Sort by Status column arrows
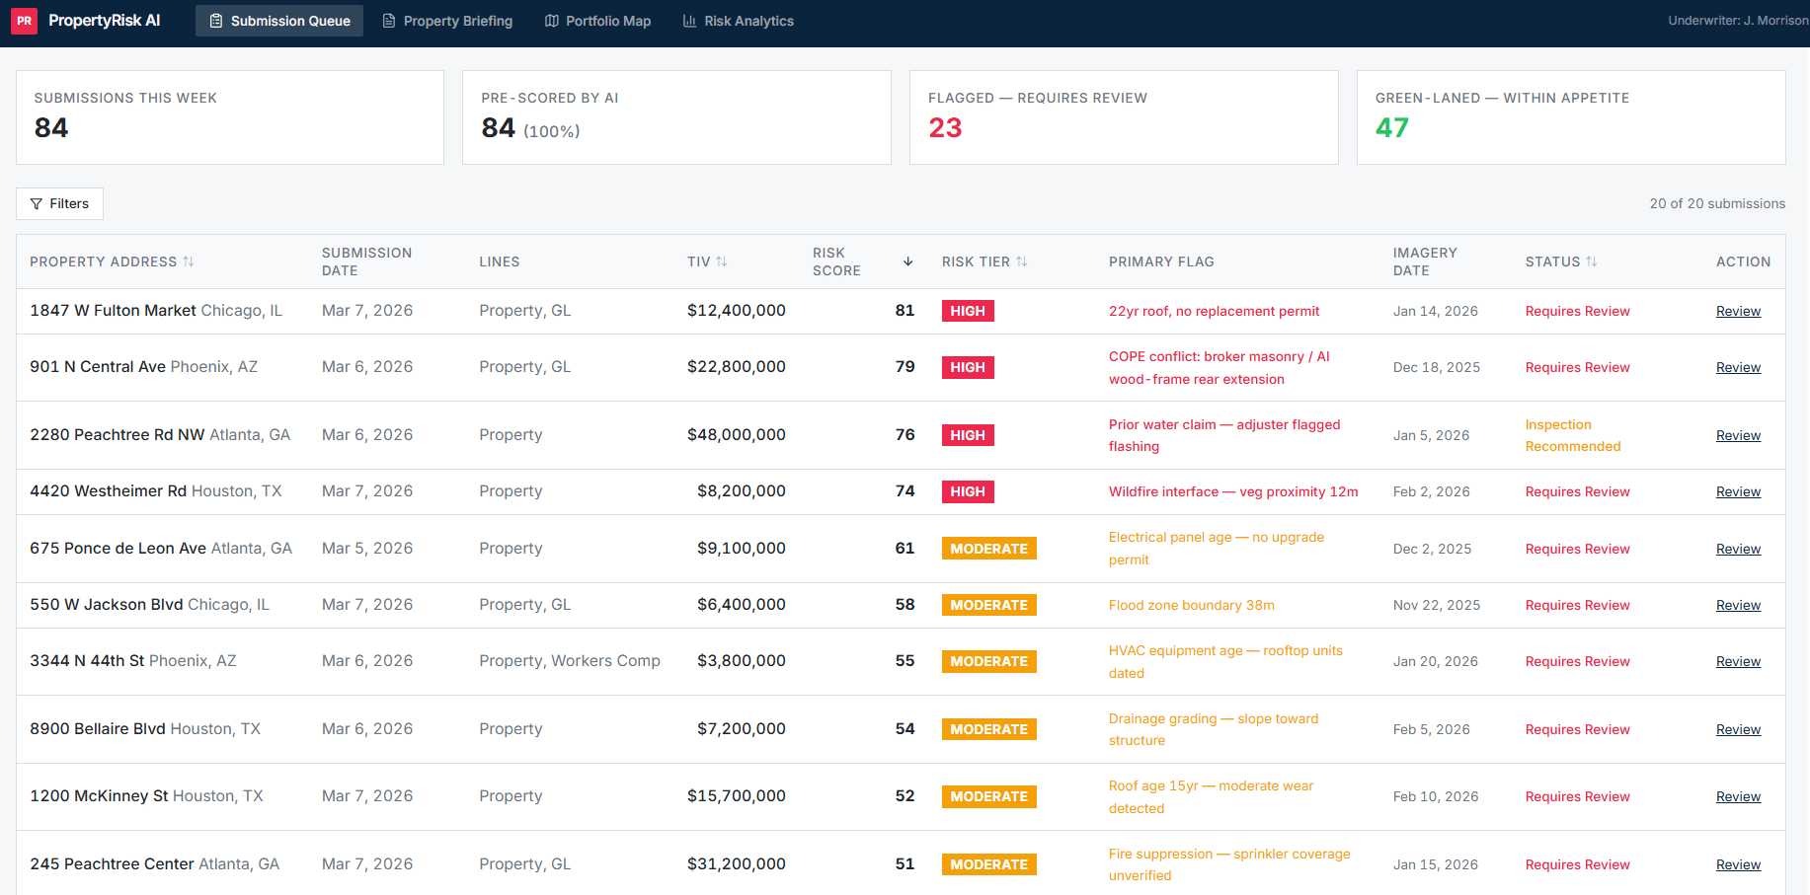This screenshot has height=895, width=1810. coord(1592,261)
